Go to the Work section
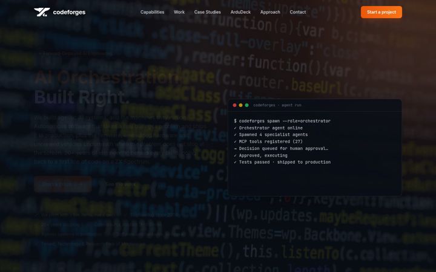 [x=179, y=12]
